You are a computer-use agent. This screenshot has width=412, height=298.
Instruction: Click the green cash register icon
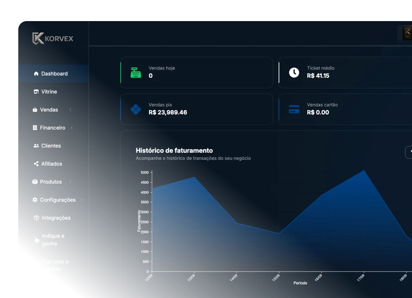coord(136,73)
